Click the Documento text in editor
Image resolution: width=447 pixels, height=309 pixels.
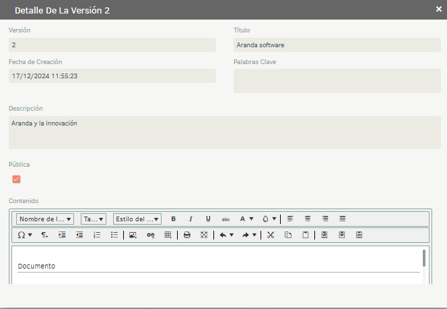coord(36,266)
